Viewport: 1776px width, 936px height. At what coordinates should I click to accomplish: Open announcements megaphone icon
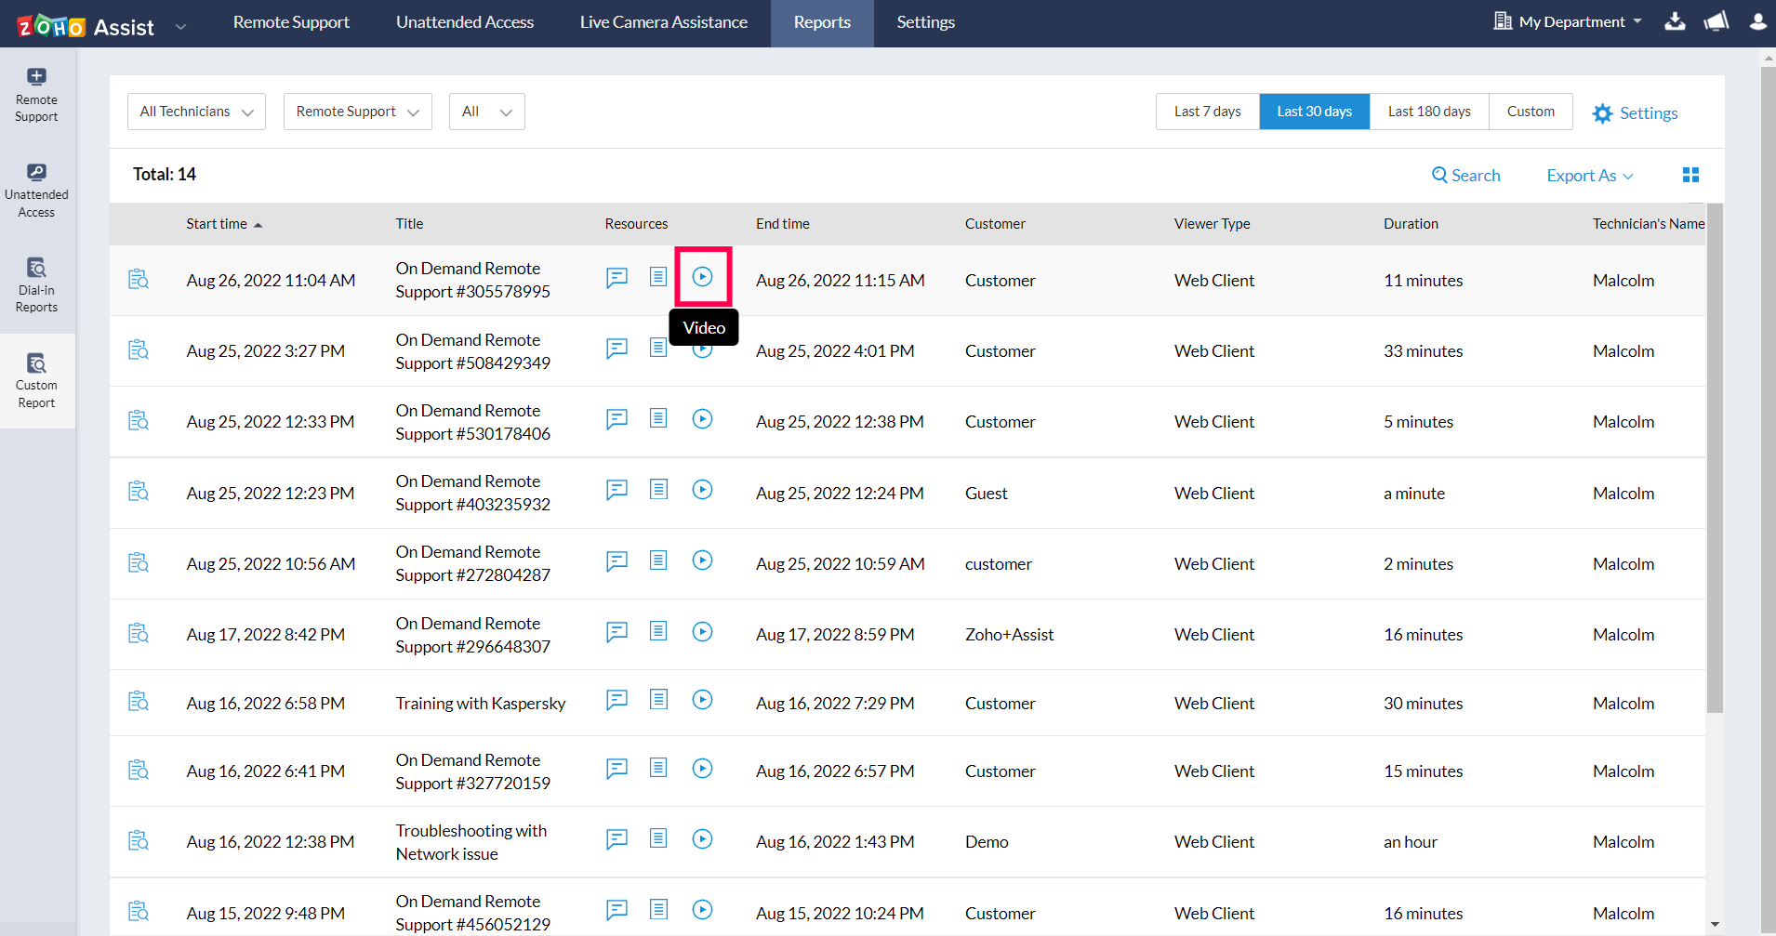point(1716,21)
